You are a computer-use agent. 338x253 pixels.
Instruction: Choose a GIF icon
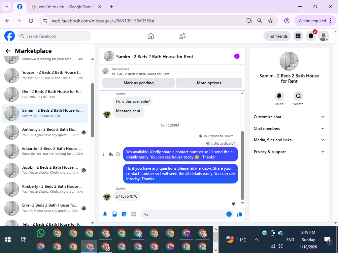(x=134, y=214)
